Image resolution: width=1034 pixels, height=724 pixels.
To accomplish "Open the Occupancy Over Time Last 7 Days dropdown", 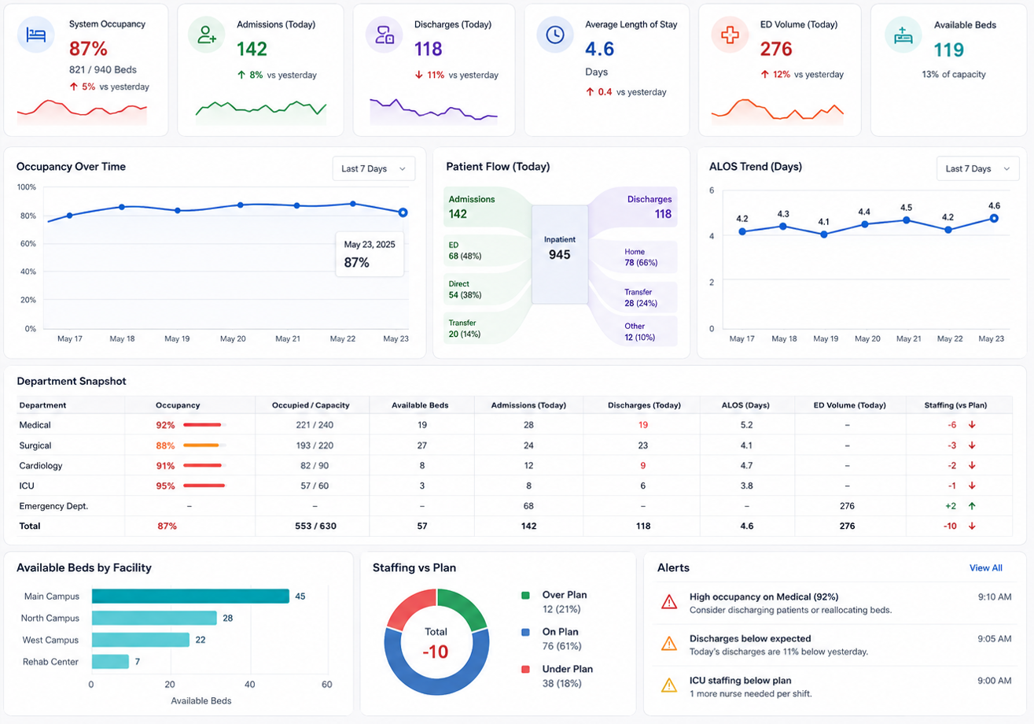I will coord(373,168).
